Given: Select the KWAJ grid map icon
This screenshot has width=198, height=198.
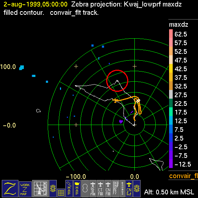Looking at the screenshot, I should point(40,188).
